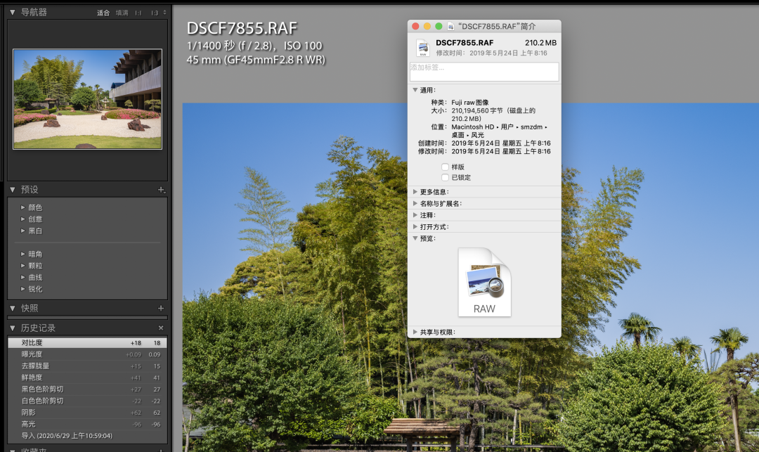Collapse the 通用 general section
This screenshot has height=452, width=759.
tap(415, 90)
